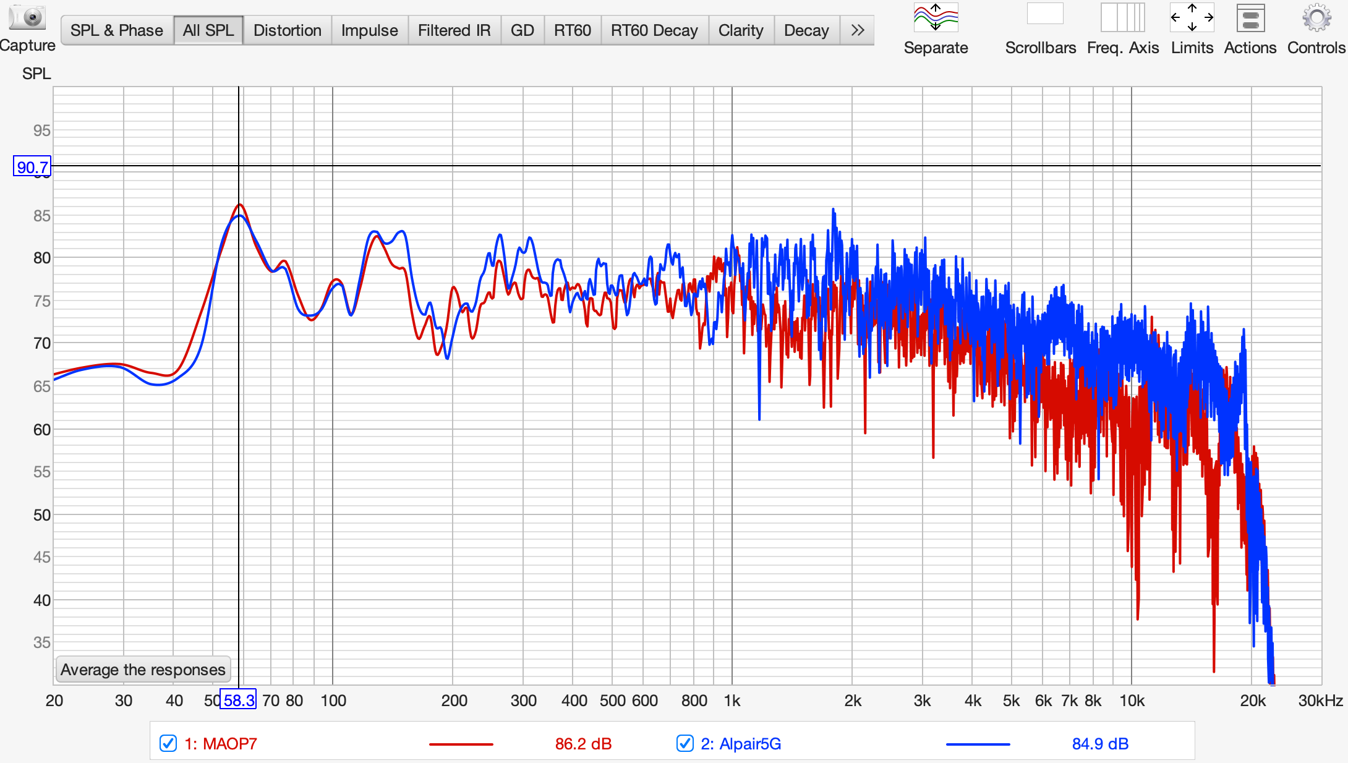Uncheck the Alpair5G trace checkbox
Image resolution: width=1348 pixels, height=763 pixels.
[x=685, y=743]
